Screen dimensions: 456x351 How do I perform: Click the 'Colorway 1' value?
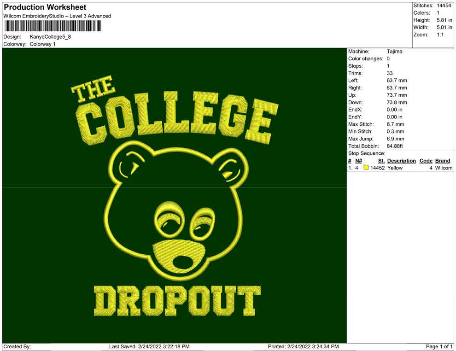[42, 44]
